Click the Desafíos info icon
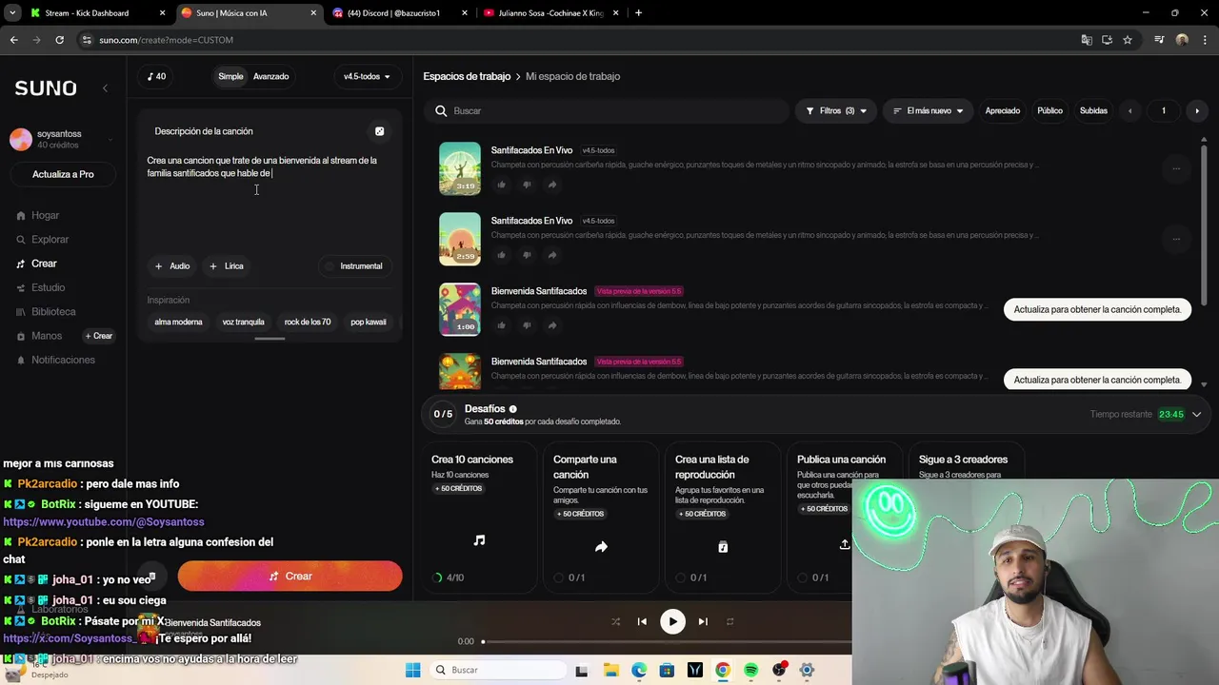Image resolution: width=1219 pixels, height=685 pixels. (x=512, y=409)
